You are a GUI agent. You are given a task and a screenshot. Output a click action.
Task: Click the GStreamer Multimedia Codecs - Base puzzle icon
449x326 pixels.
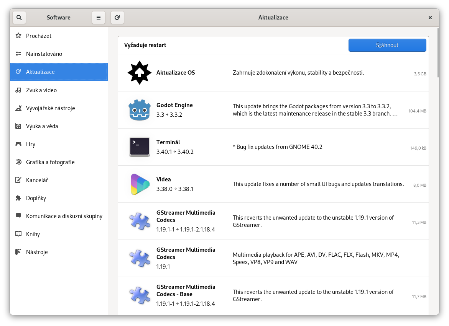pos(140,295)
